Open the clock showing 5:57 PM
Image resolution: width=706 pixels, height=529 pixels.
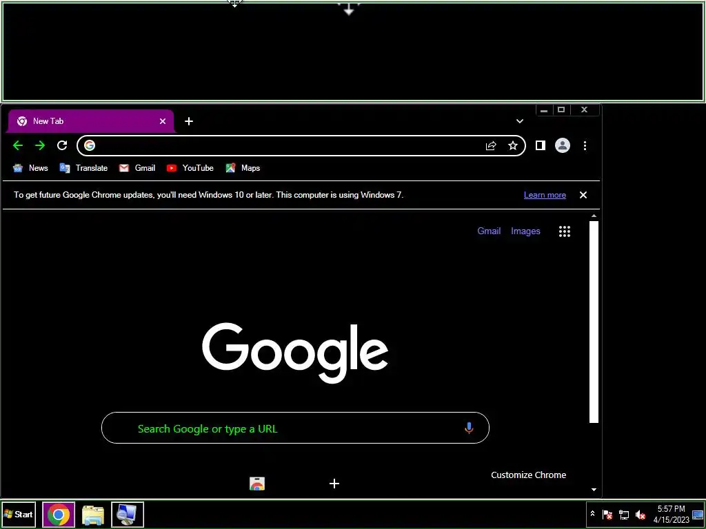[x=671, y=514]
